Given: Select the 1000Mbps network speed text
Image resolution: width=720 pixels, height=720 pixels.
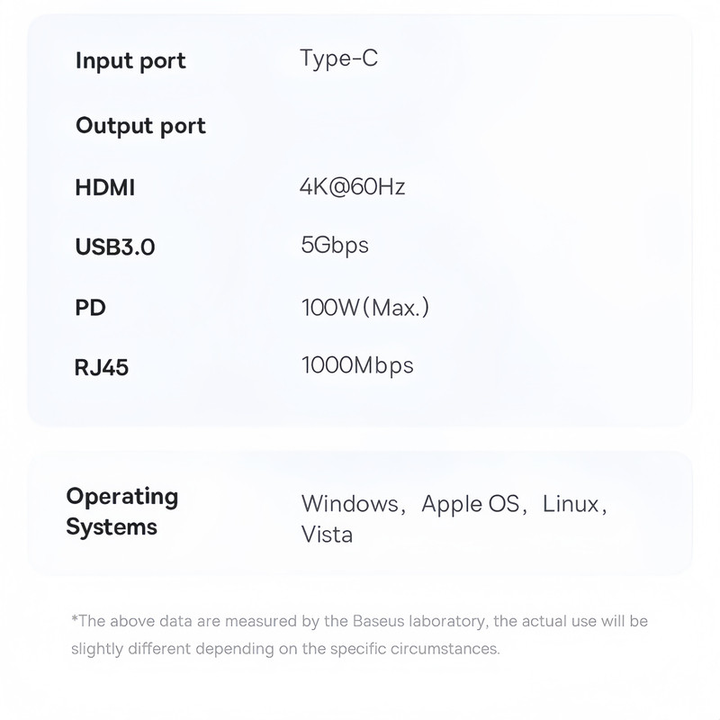Looking at the screenshot, I should 357,365.
